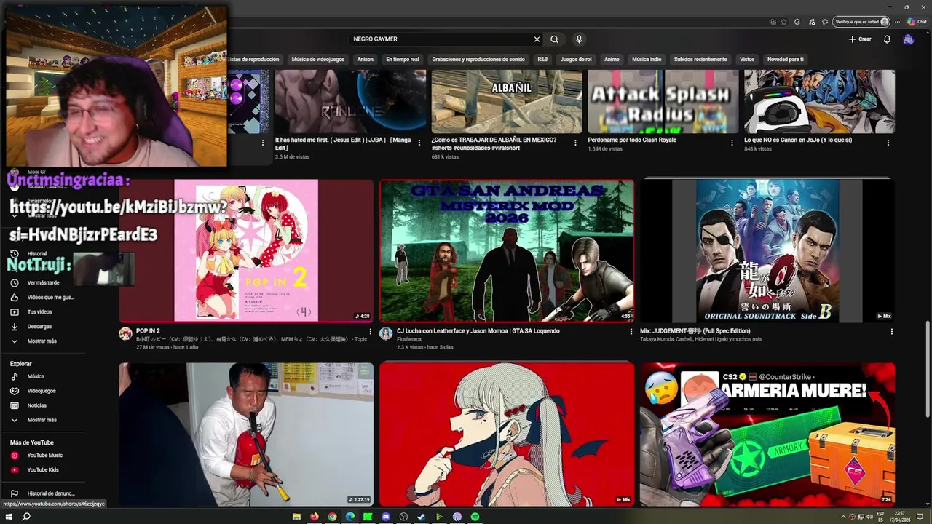
Task: Clear the NEGRO GAYMER search text
Action: pyautogui.click(x=537, y=39)
